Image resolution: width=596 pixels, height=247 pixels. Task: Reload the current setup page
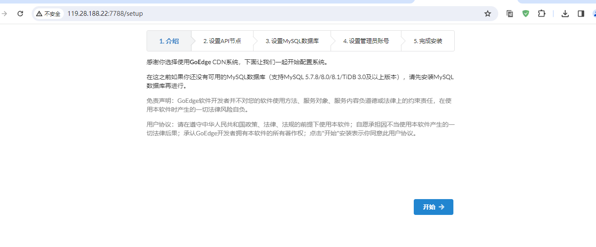(20, 14)
